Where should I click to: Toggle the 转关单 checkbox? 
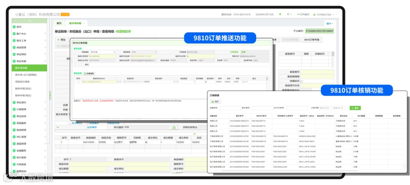70,123
